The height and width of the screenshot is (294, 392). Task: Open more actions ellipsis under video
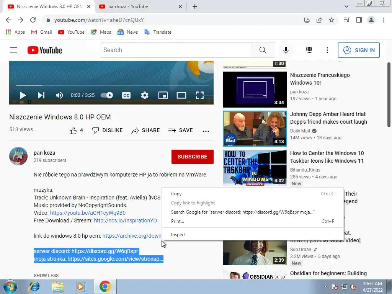click(206, 131)
